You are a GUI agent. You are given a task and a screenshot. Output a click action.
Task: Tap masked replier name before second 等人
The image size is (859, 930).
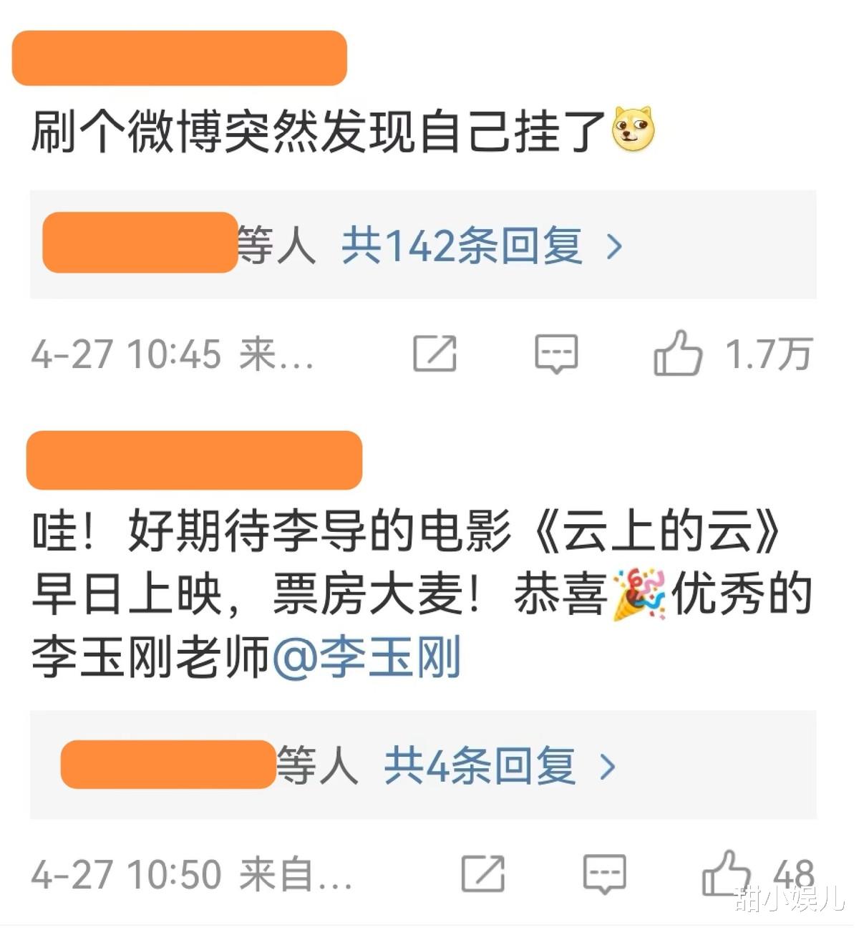pos(168,765)
